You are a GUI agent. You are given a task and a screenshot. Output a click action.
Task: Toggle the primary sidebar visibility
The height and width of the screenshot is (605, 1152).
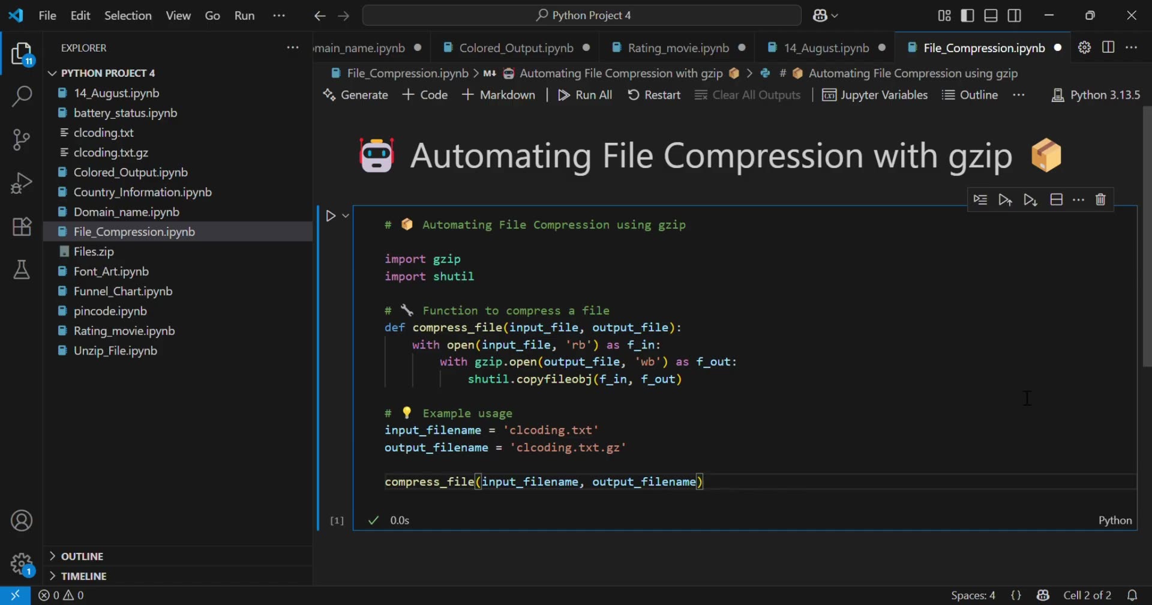point(968,16)
